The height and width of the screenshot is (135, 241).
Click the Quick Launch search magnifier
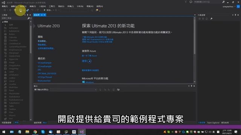pos(223,2)
